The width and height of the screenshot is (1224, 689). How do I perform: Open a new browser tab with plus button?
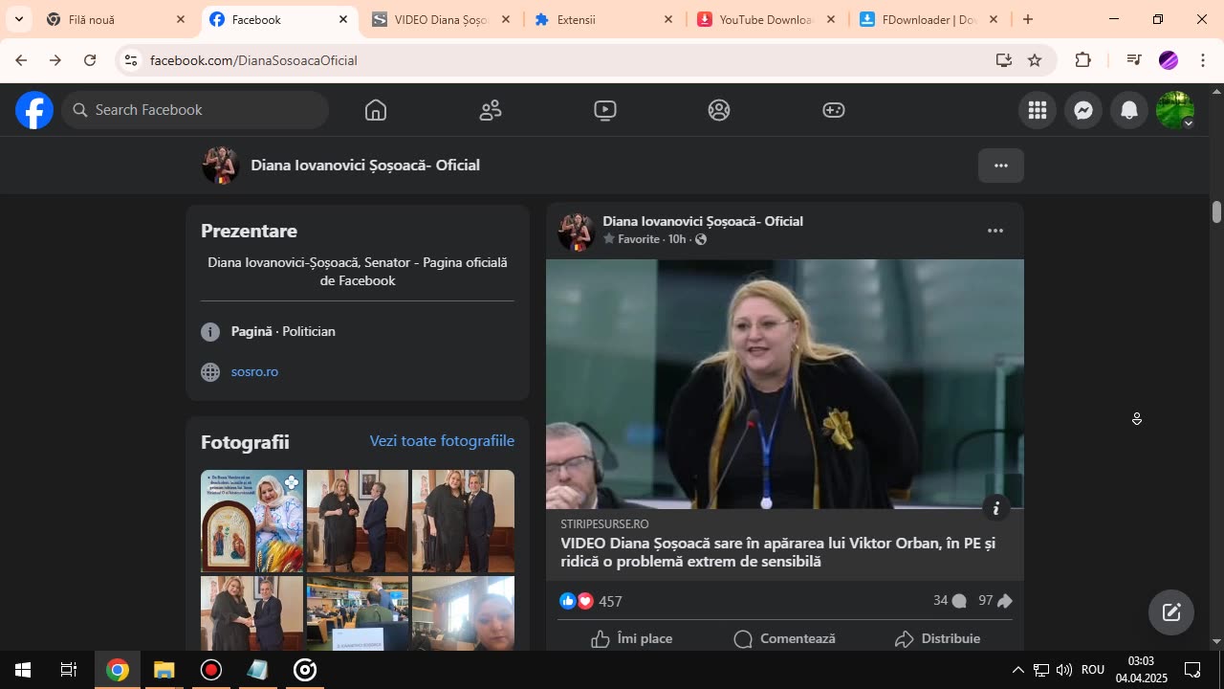pos(1028,19)
